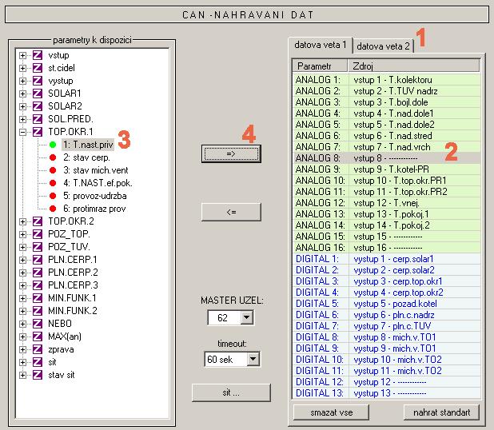Select DIGITAL 3 cerp.top.okr1 row

coord(386,281)
